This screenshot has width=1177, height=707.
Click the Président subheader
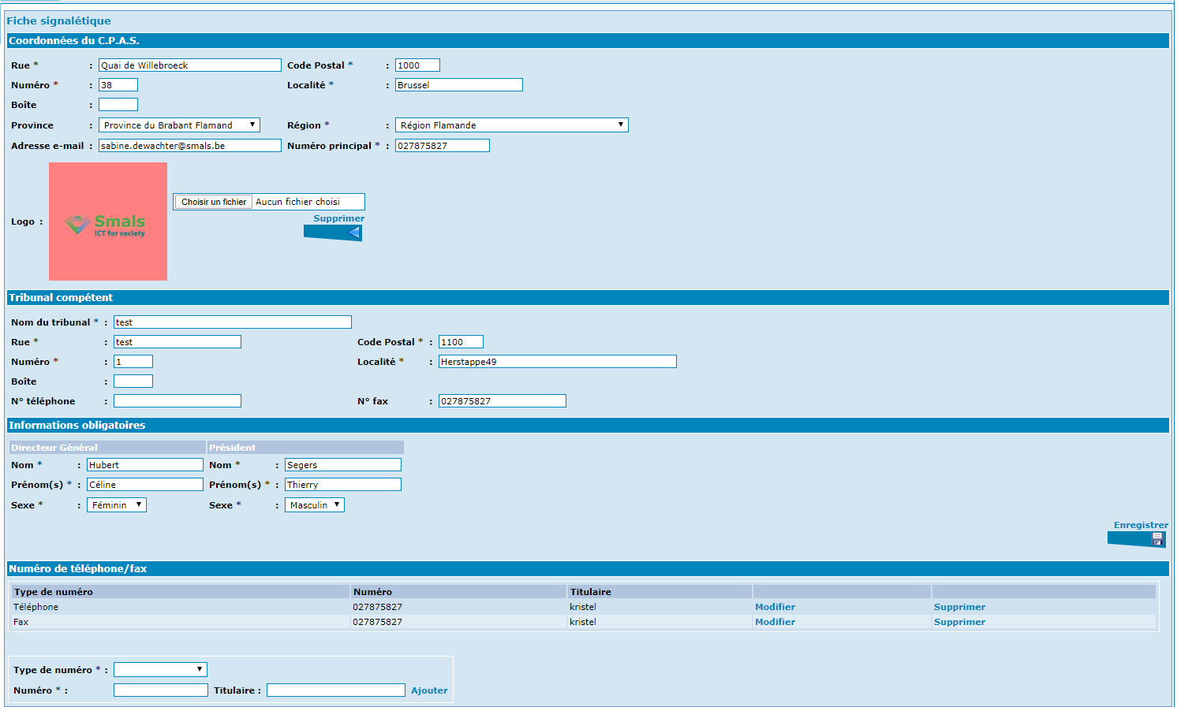click(x=305, y=447)
